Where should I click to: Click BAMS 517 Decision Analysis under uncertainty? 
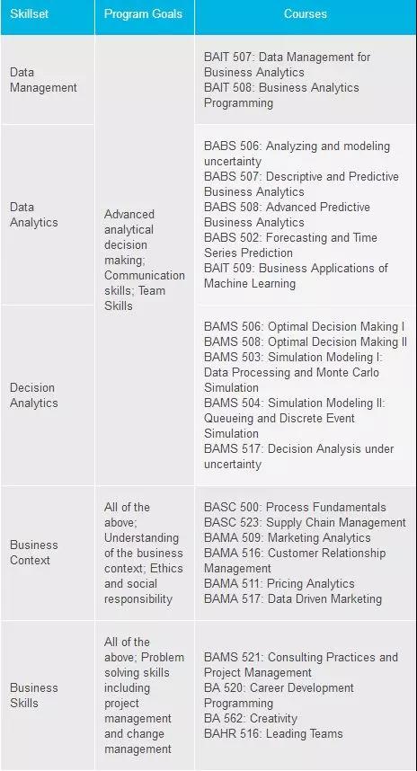pos(299,456)
